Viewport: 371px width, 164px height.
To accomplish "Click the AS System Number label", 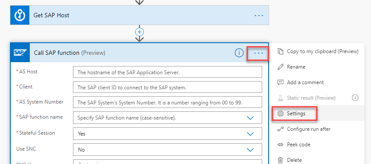I will click(41, 102).
